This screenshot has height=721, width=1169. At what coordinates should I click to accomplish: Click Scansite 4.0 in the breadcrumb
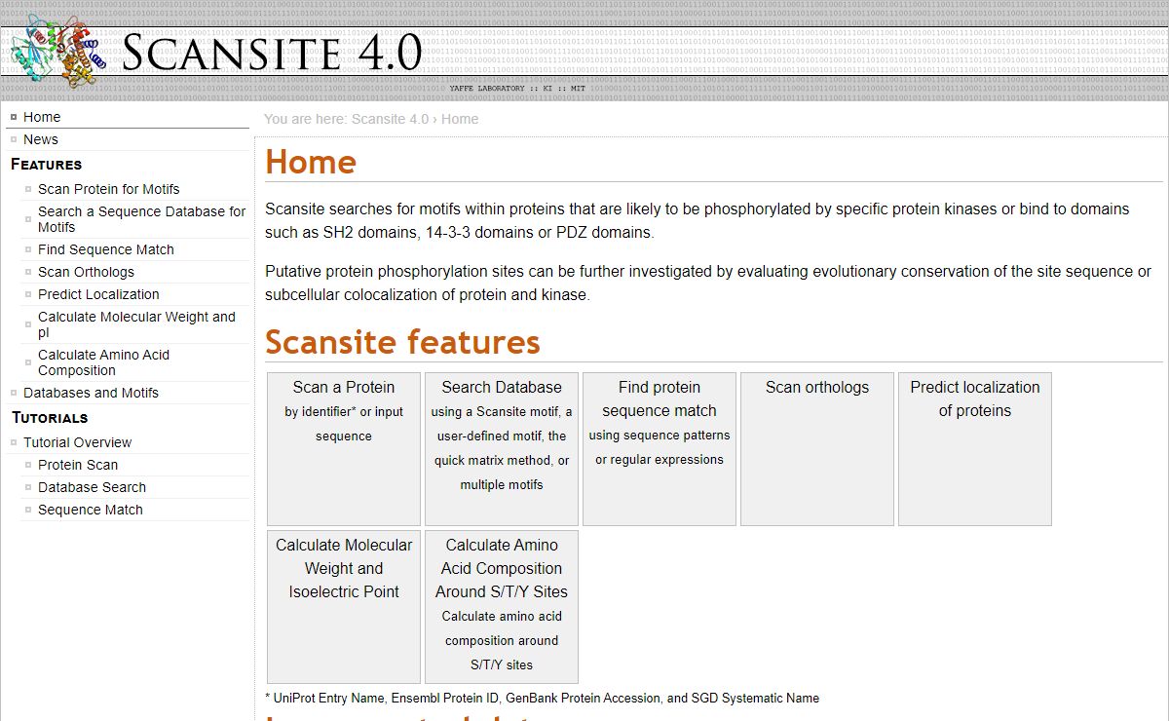click(390, 119)
